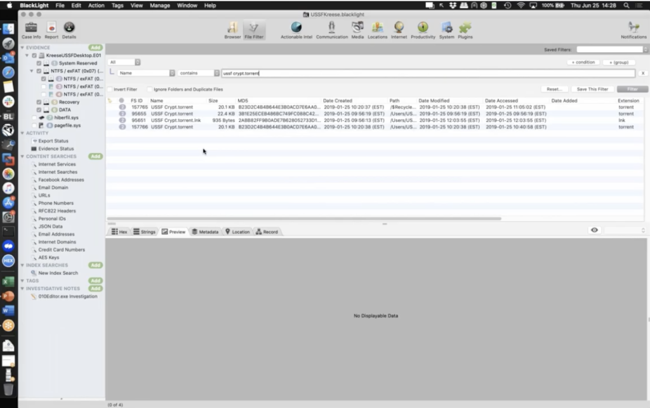The width and height of the screenshot is (650, 408).
Task: Open Notifications in the toolbar
Action: tap(633, 30)
